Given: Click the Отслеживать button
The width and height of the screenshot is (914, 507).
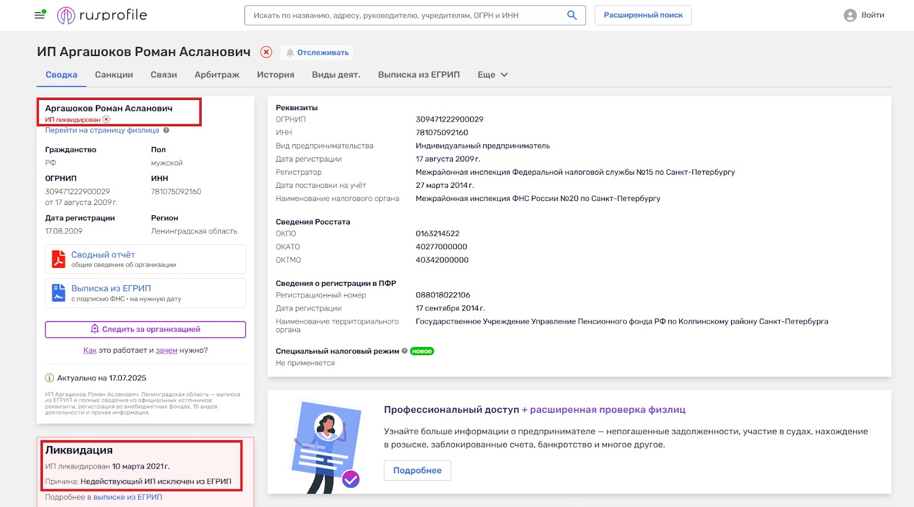Looking at the screenshot, I should (x=316, y=53).
